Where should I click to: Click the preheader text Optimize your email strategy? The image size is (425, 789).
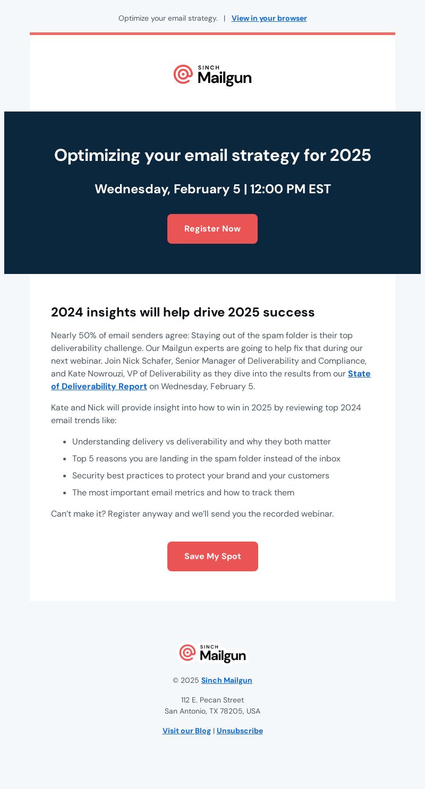(x=168, y=19)
